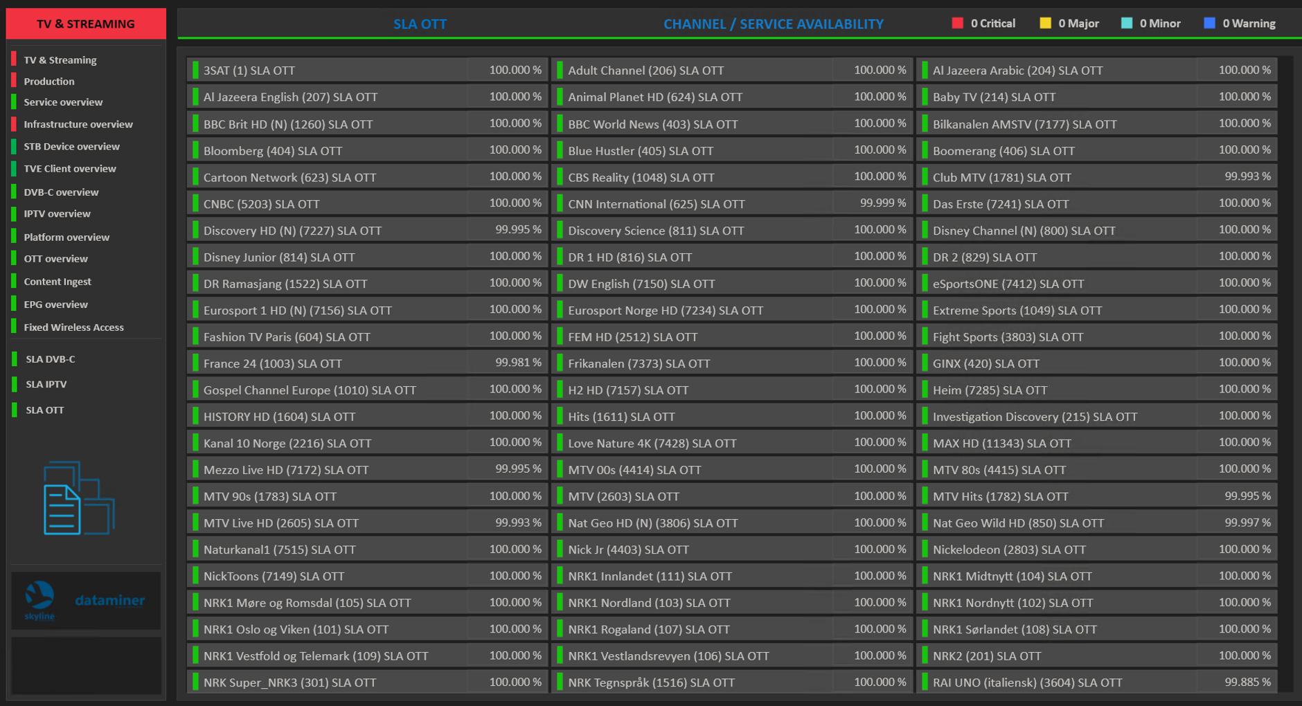Click Nat Geo HD (N) (3806) row
Viewport: 1302px width, 706px height.
coord(732,523)
